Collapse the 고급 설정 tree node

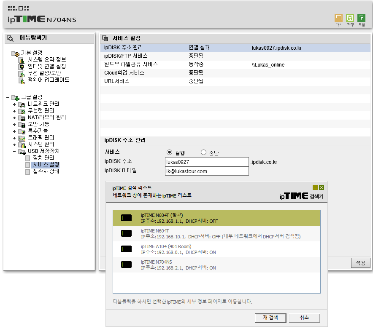pyautogui.click(x=8, y=98)
